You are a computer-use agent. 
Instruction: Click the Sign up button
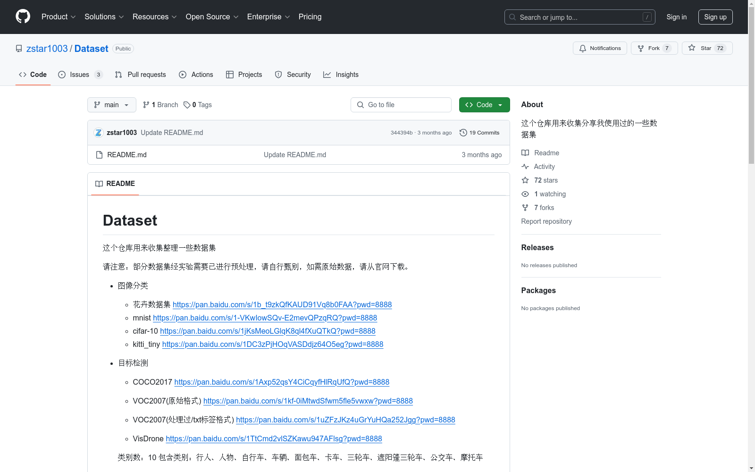point(715,17)
